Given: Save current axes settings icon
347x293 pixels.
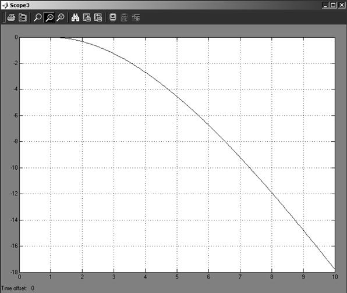Looking at the screenshot, I should [x=87, y=17].
